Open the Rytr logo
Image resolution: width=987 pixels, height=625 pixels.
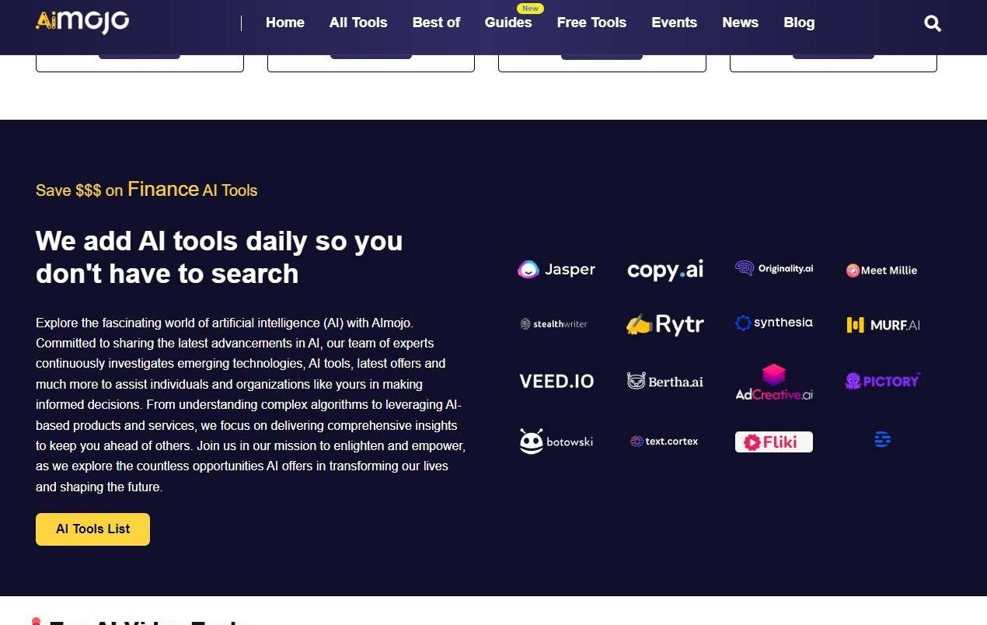tap(665, 324)
